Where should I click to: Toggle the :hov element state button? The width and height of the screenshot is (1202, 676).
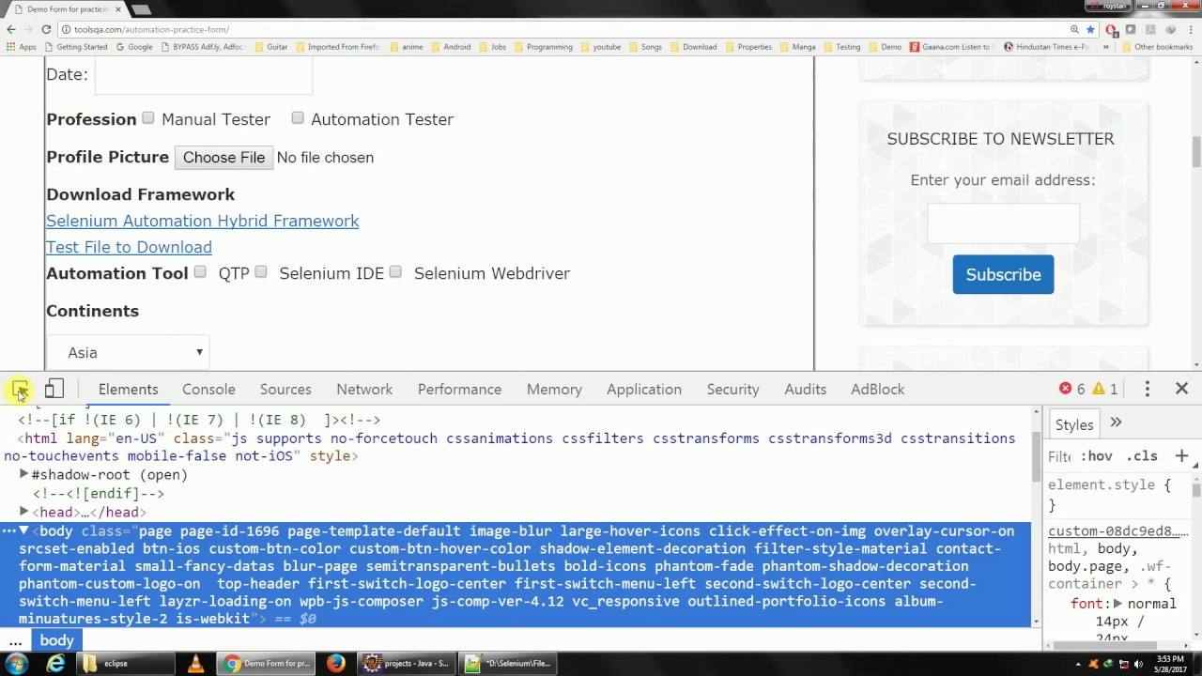click(x=1096, y=456)
